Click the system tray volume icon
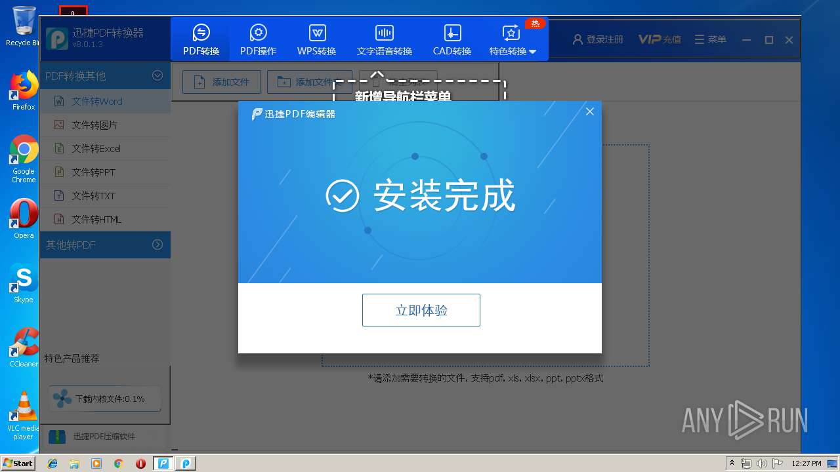 tap(761, 463)
